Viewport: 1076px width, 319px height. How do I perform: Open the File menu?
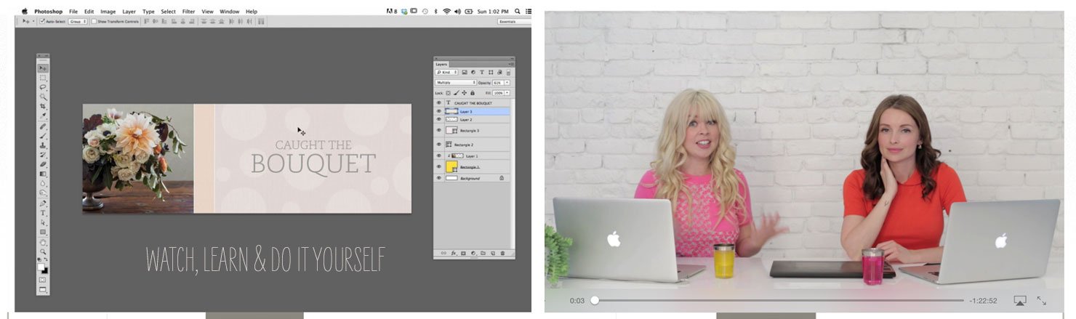73,12
